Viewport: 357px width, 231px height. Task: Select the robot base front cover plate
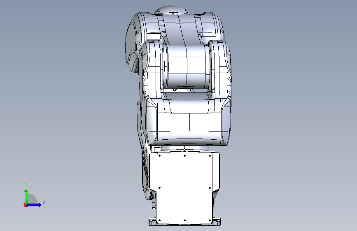[x=184, y=188]
